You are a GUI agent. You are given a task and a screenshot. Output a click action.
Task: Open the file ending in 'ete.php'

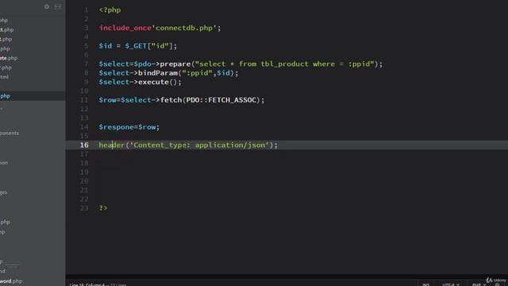pos(9,58)
